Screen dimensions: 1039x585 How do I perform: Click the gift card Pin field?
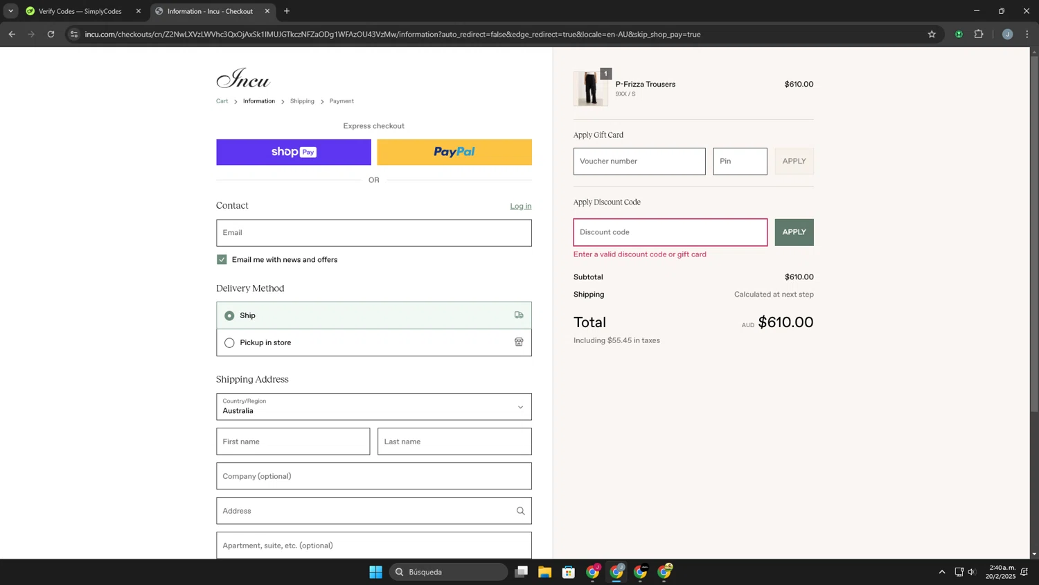tap(740, 161)
